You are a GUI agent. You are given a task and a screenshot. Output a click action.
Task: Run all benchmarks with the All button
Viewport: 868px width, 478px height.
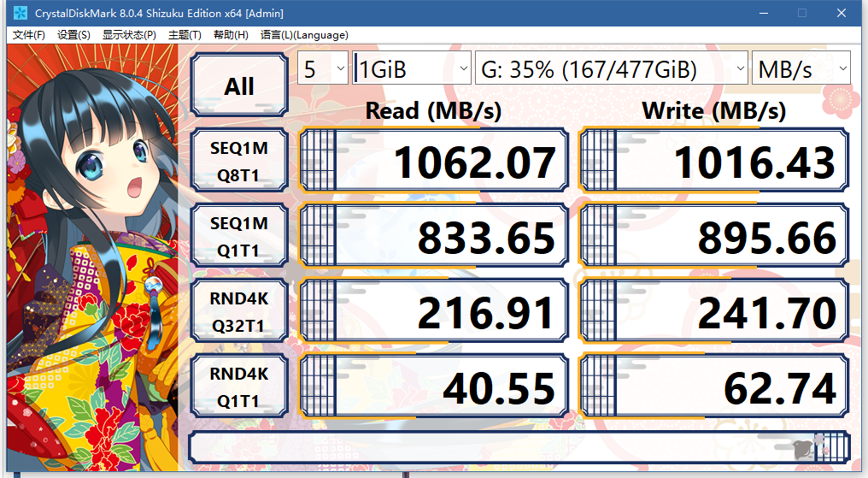tap(239, 85)
